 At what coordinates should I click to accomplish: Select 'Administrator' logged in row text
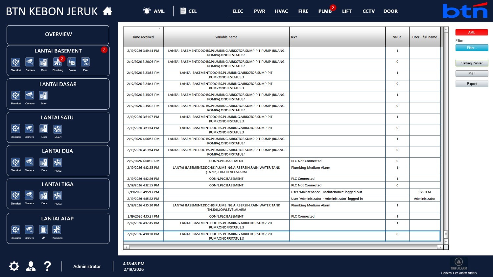[327, 199]
